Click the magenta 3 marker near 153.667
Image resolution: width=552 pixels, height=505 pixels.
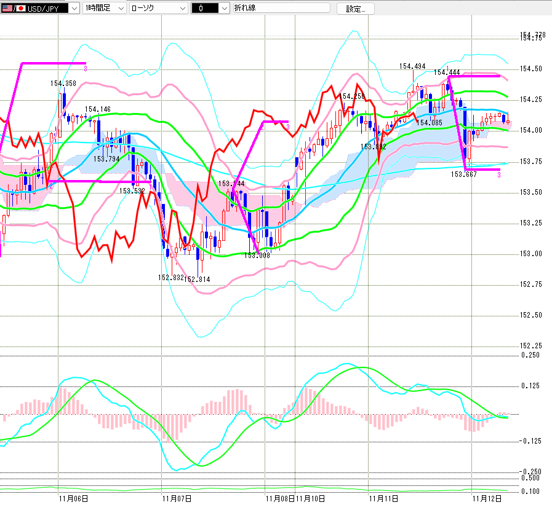point(498,175)
